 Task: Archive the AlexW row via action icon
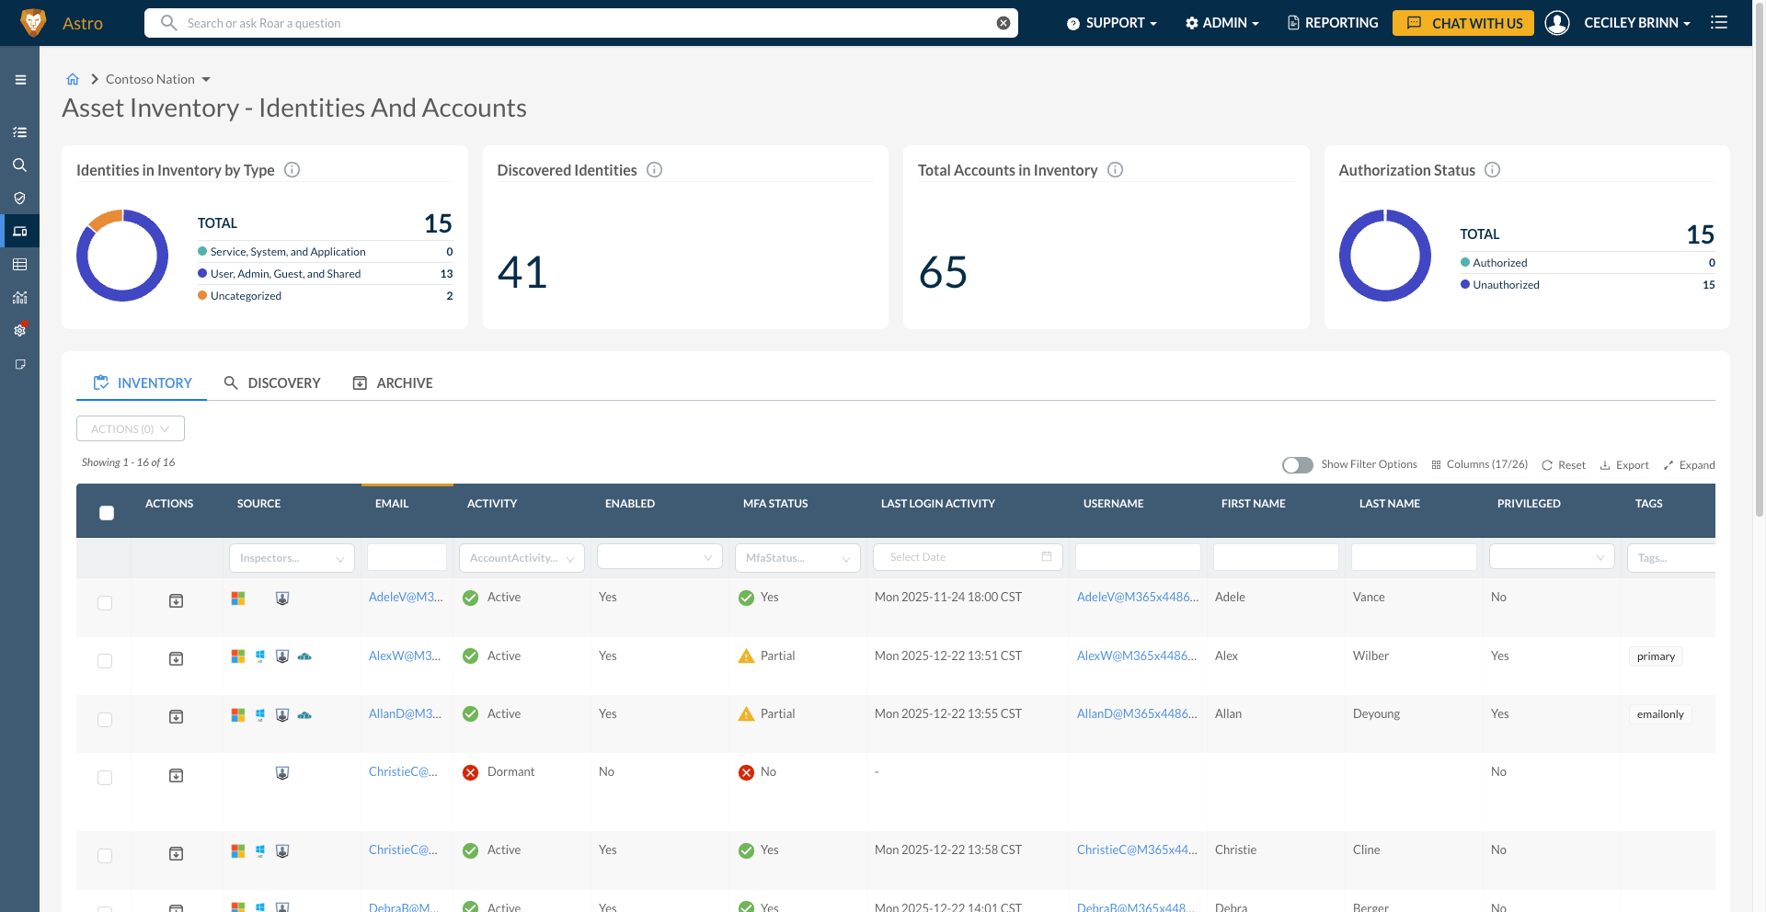click(177, 659)
